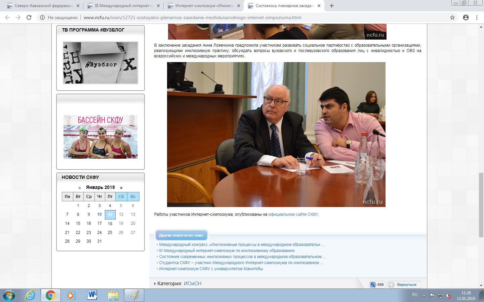This screenshot has height=302, width=484.
Task: Open Chrome profile account icon
Action: (x=466, y=17)
